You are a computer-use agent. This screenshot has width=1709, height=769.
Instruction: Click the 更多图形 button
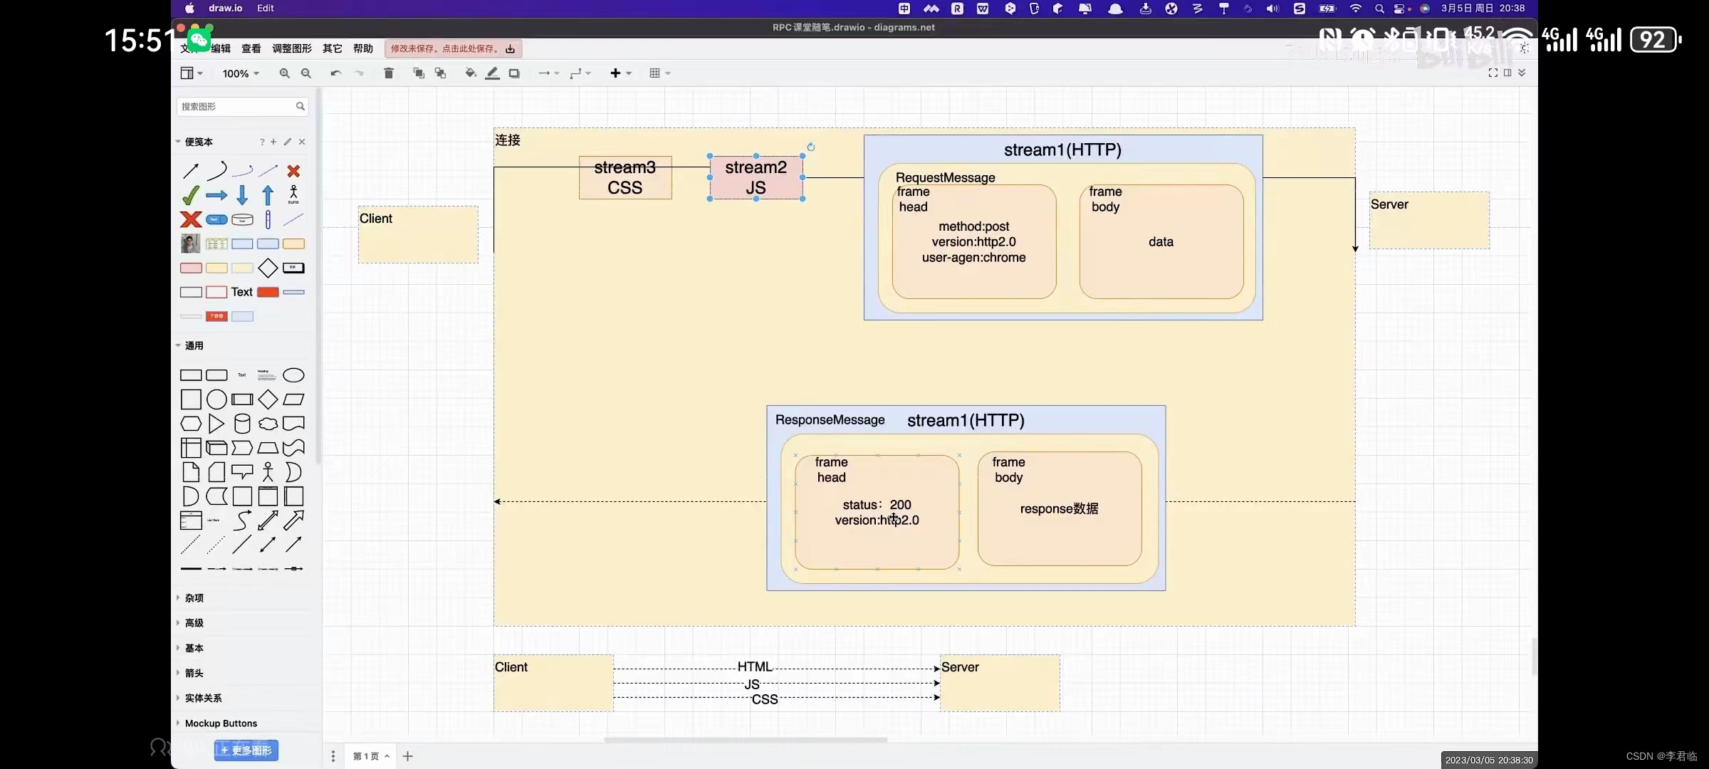point(245,750)
